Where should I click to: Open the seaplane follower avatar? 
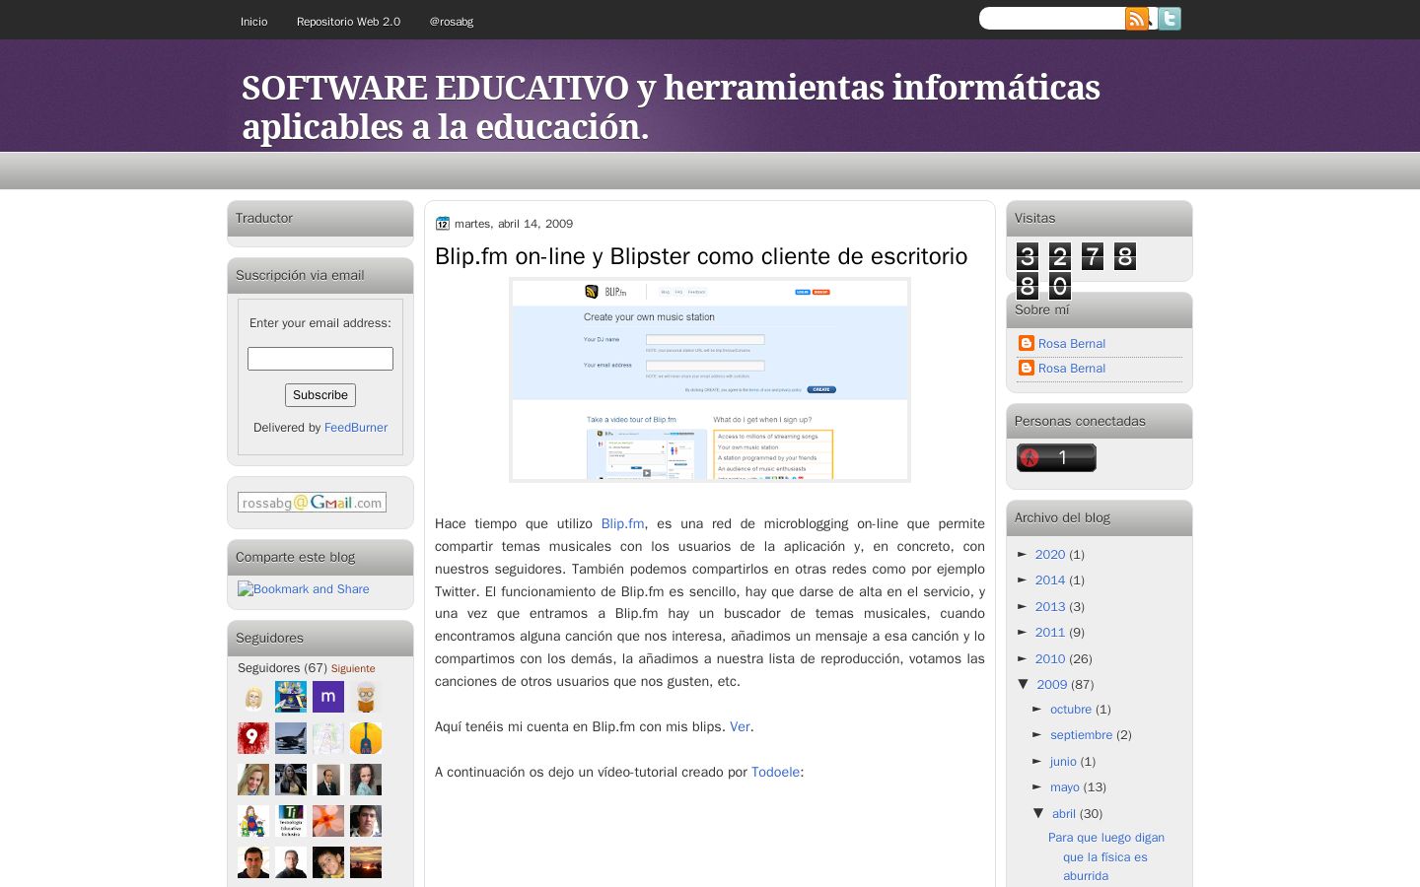[291, 738]
